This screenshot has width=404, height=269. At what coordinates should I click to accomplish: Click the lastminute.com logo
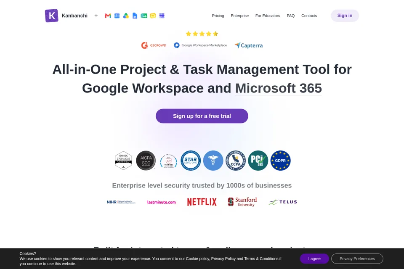pyautogui.click(x=162, y=202)
